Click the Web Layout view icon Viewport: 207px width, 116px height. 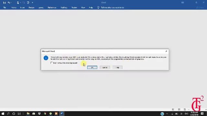pos(185,110)
